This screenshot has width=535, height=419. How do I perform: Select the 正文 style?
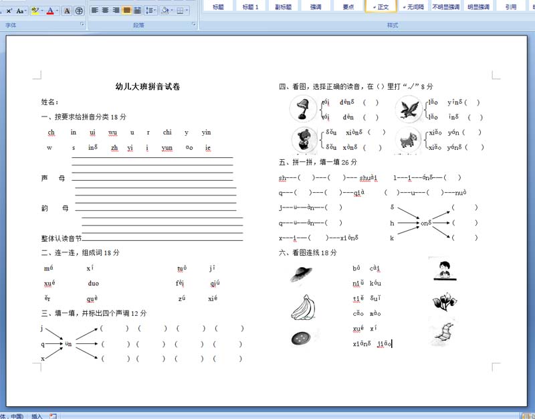381,6
